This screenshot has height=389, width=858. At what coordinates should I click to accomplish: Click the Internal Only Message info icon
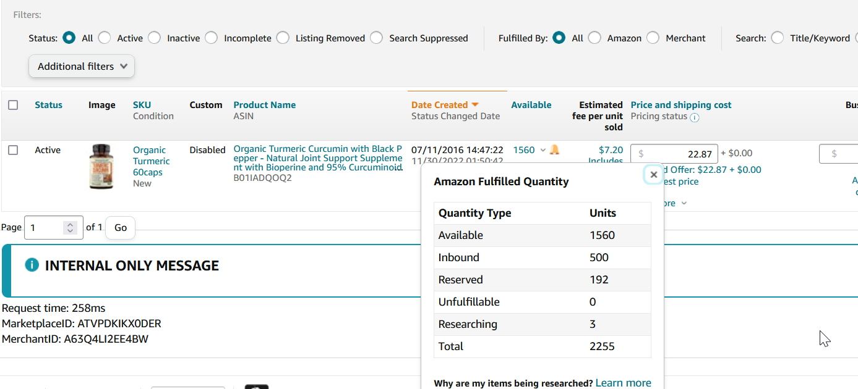point(32,265)
